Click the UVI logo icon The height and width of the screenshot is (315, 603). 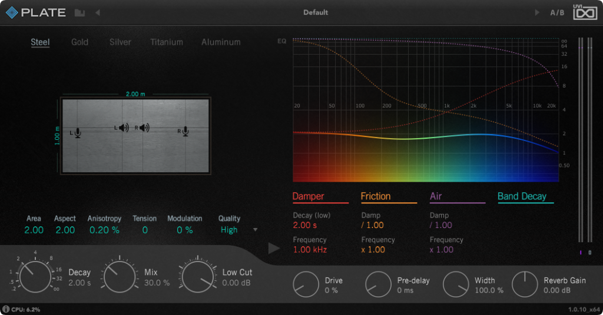coord(585,12)
